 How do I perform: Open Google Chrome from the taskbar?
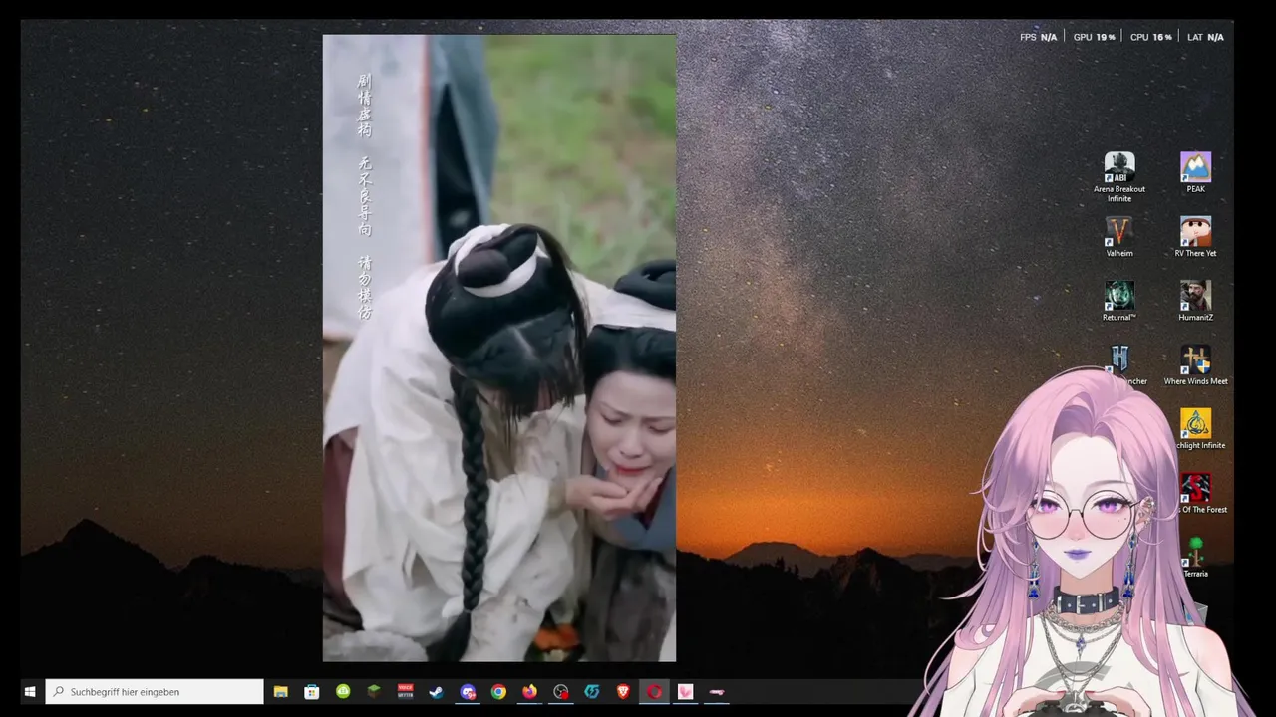click(498, 692)
